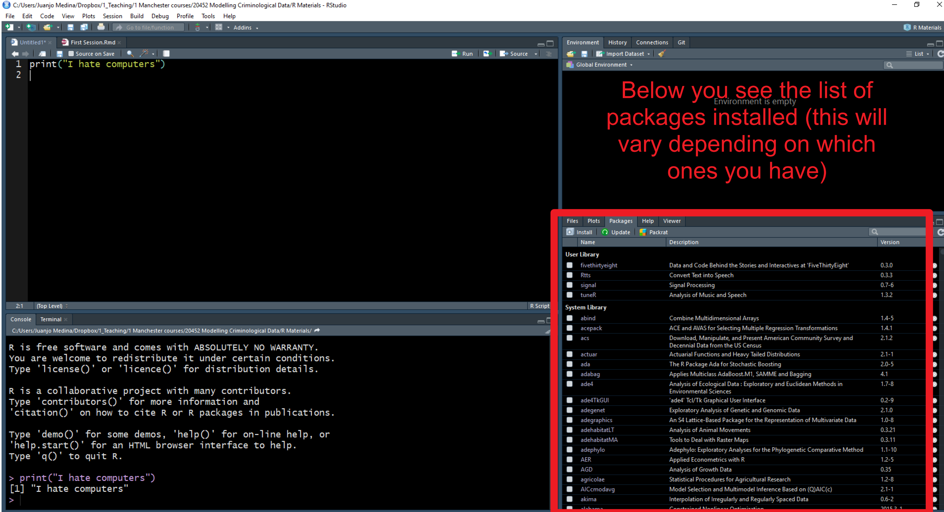The height and width of the screenshot is (512, 944).
Task: Expand the Global Environment dropdown
Action: (604, 65)
